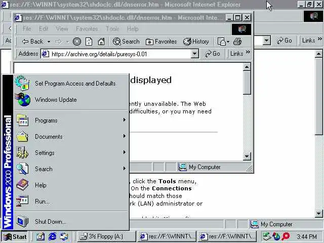Viewport: 324px width, 243px height.
Task: Go to Home page icon in front window
Action: point(101,42)
